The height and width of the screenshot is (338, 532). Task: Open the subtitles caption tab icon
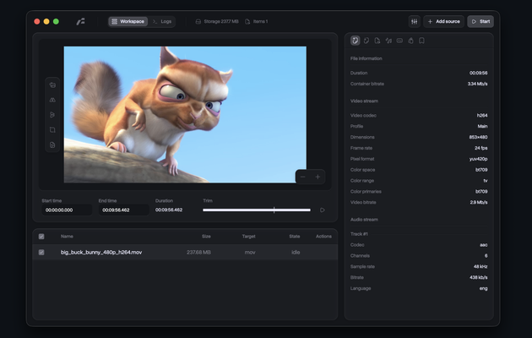tap(399, 41)
